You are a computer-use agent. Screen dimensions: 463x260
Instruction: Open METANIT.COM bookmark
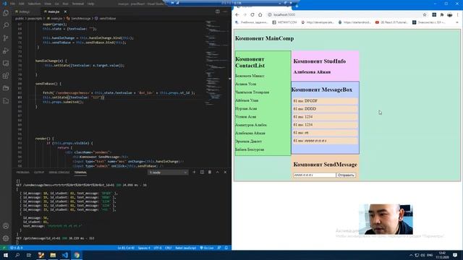click(x=284, y=22)
